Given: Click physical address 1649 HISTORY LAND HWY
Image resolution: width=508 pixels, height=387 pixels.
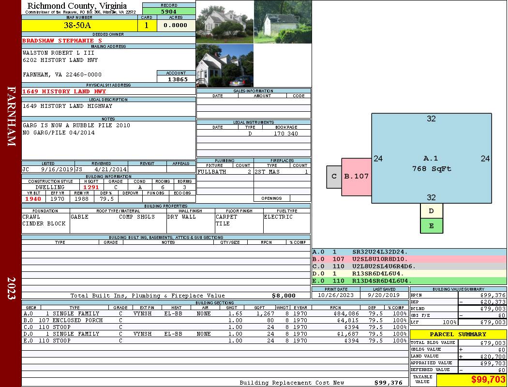Looking at the screenshot, I should click(x=64, y=91).
